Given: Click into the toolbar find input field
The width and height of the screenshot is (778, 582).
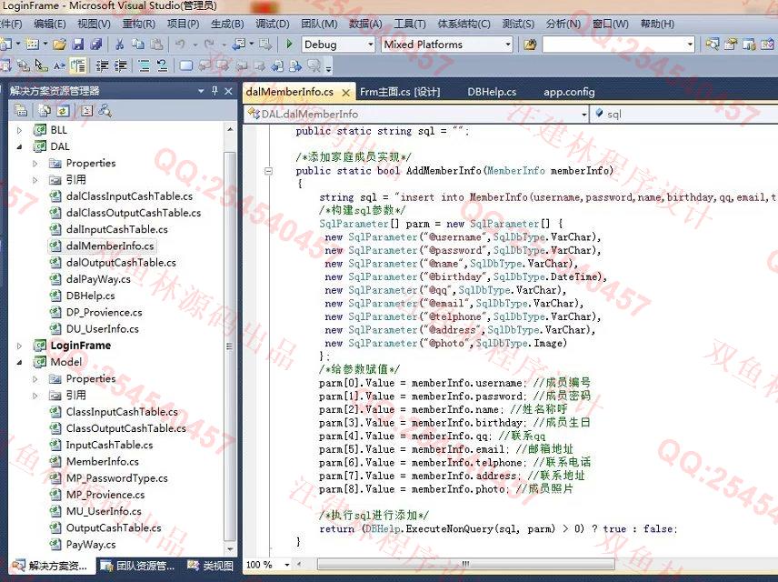Looking at the screenshot, I should [x=613, y=45].
